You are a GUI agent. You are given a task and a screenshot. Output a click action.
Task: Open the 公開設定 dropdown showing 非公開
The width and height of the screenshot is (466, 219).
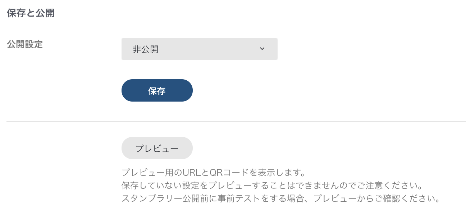click(199, 49)
